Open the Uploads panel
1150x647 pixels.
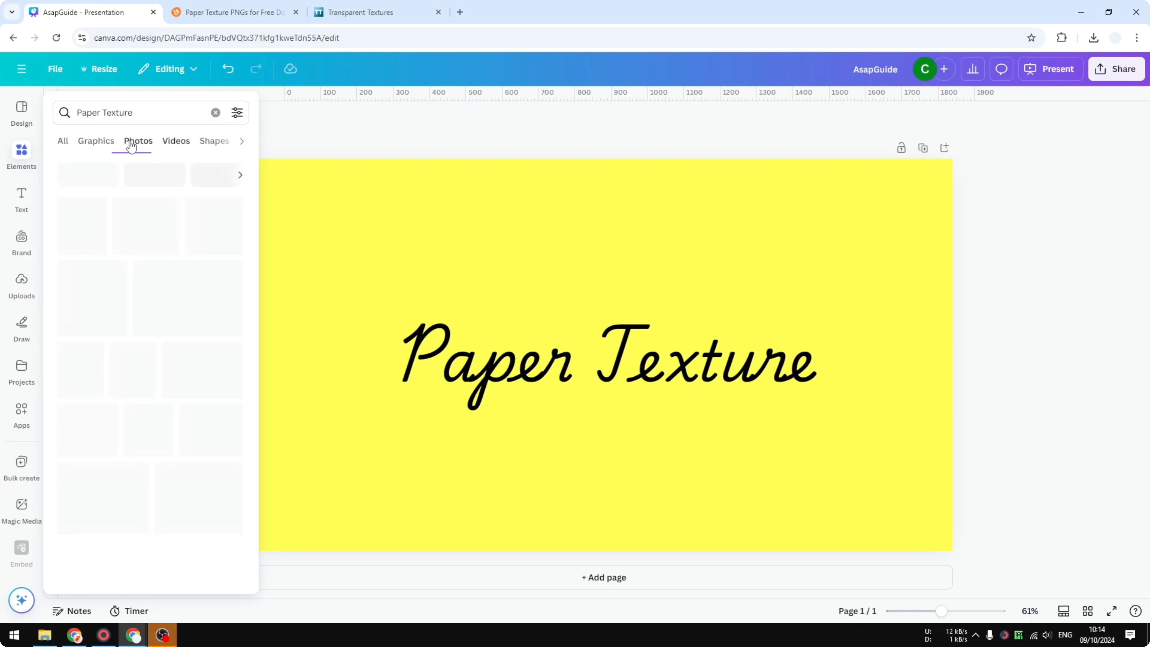pos(21,285)
